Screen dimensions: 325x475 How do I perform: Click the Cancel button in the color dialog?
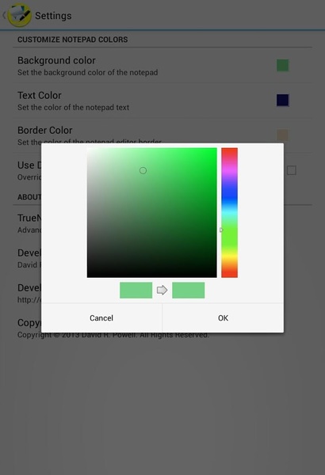click(101, 317)
